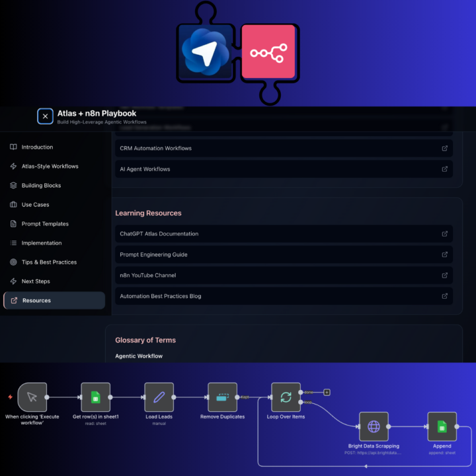Select Building Blocks in the sidebar
Viewport: 476px width, 476px height.
pos(41,186)
